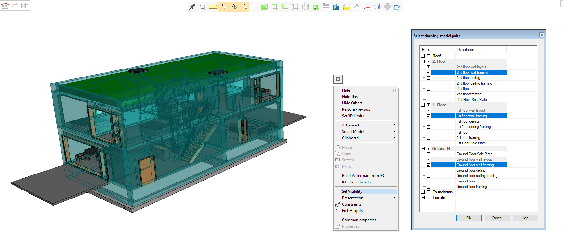Open the gear settings icon above context menu
The height and width of the screenshot is (235, 563).
click(x=338, y=79)
